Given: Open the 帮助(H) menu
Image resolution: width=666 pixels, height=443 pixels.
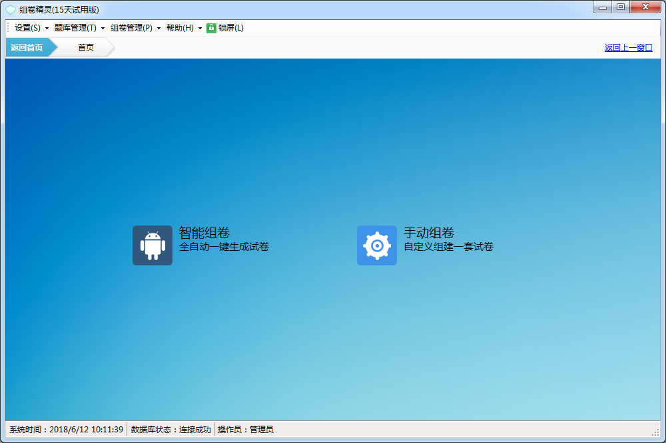Looking at the screenshot, I should coord(180,28).
